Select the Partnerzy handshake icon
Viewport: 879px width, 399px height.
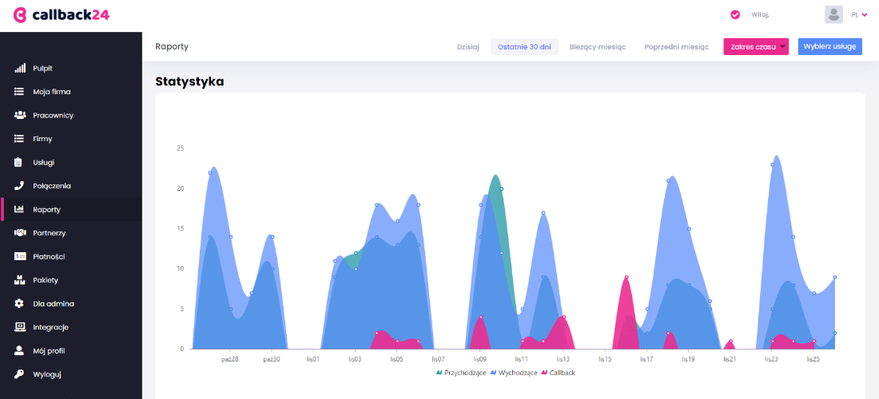pyautogui.click(x=20, y=233)
